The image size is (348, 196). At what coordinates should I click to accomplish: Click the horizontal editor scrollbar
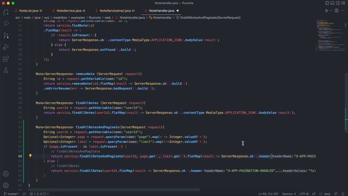pos(114,189)
